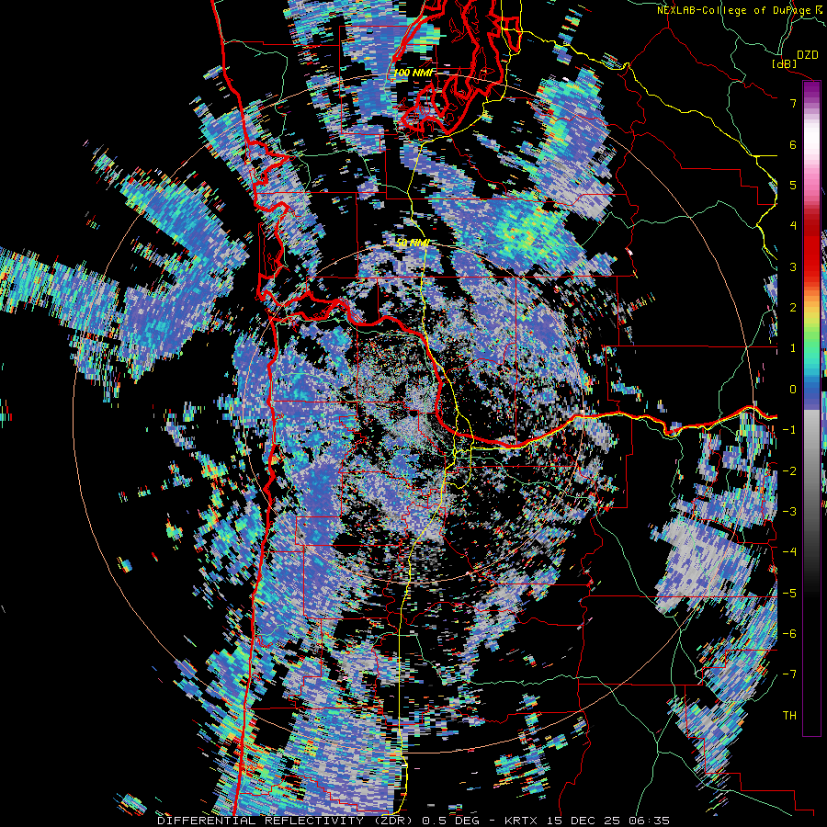Image resolution: width=827 pixels, height=827 pixels.
Task: Click the DIFFERENTIAL REFLECTIVITY caption text
Action: [x=261, y=821]
